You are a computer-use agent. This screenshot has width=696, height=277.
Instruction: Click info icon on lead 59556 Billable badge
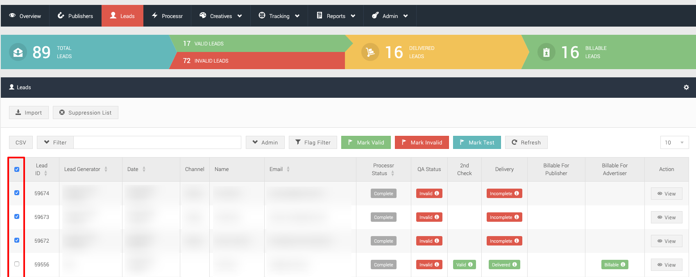(x=623, y=265)
